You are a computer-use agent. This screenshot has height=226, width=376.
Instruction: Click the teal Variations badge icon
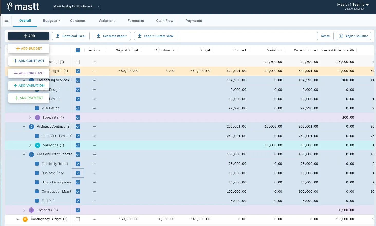[x=37, y=145]
